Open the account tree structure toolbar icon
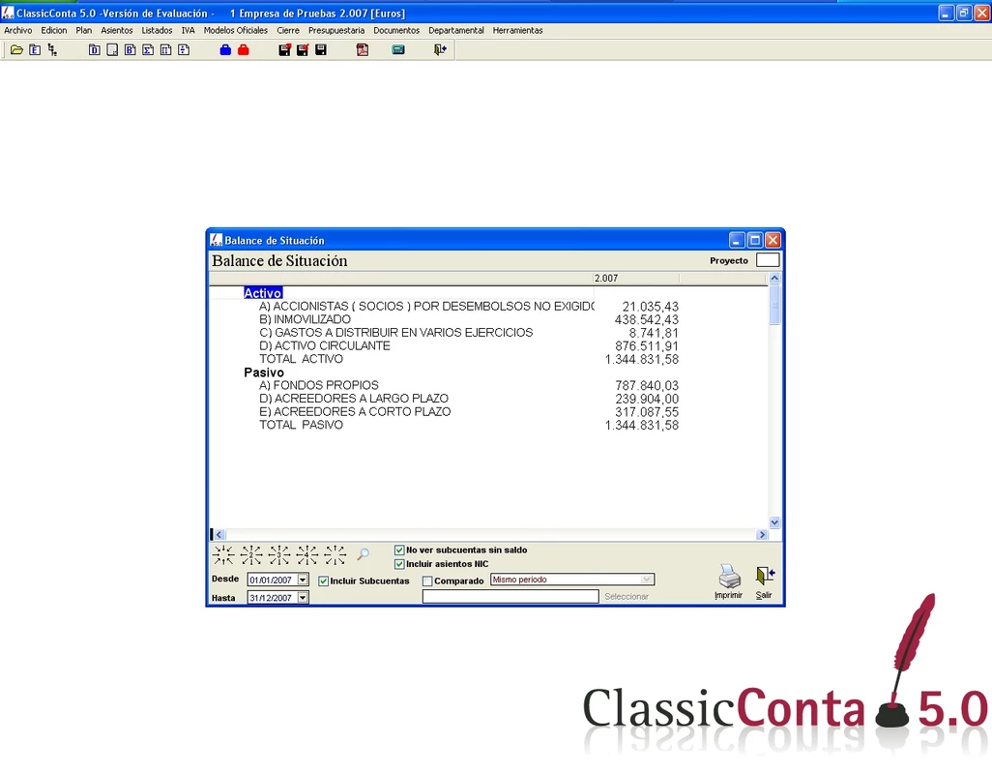This screenshot has height=774, width=992. pyautogui.click(x=52, y=50)
